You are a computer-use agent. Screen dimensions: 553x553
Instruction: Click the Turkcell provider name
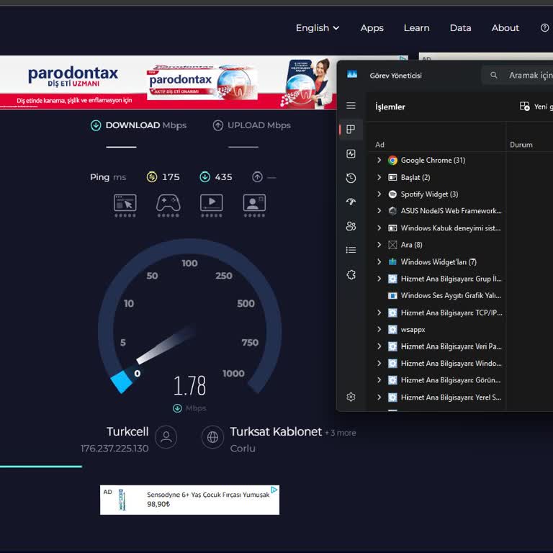click(127, 431)
